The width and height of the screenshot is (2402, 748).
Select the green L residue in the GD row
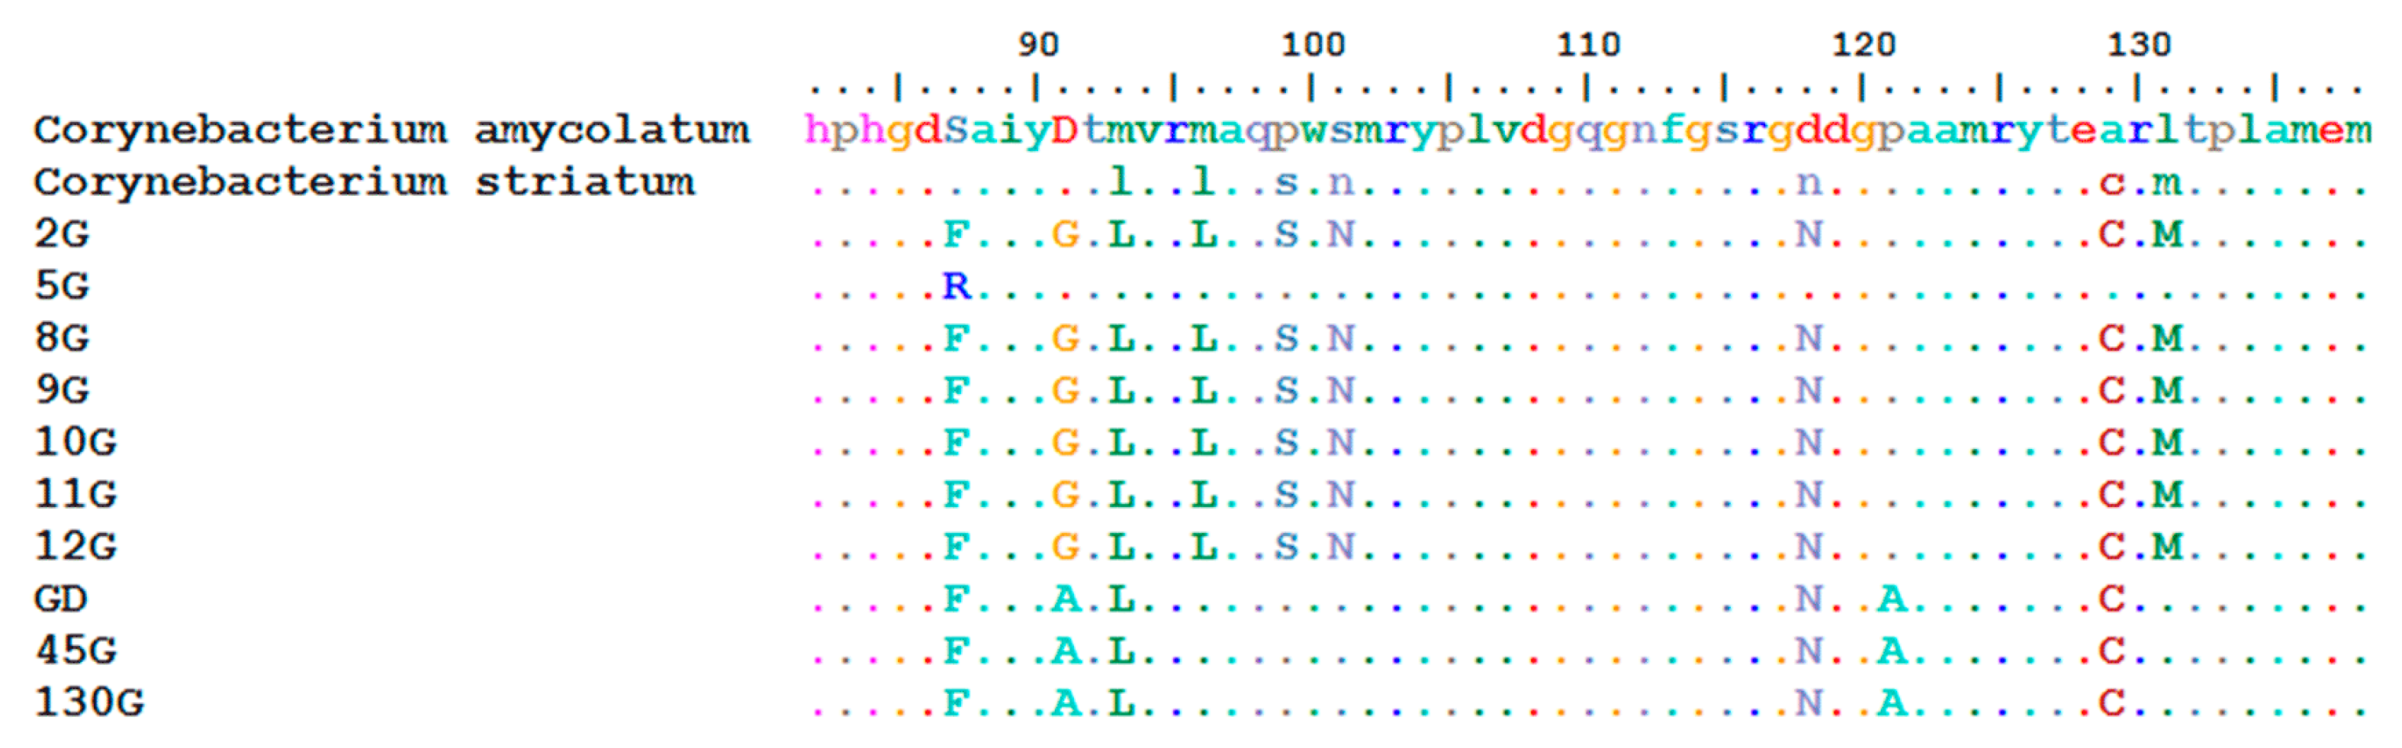(x=1122, y=600)
